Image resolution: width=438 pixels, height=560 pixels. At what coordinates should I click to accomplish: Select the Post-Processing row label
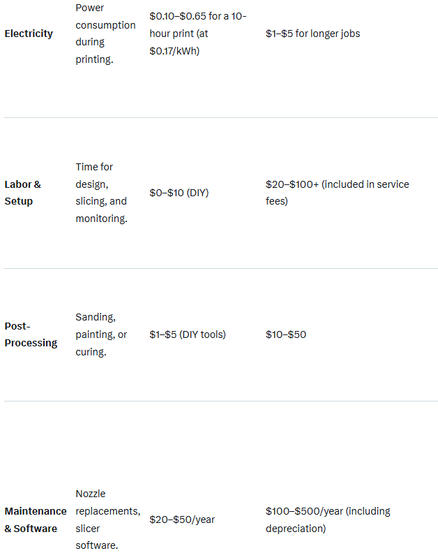pos(31,334)
